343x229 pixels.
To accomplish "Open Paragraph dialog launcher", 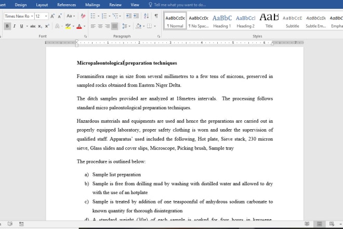I will point(159,36).
